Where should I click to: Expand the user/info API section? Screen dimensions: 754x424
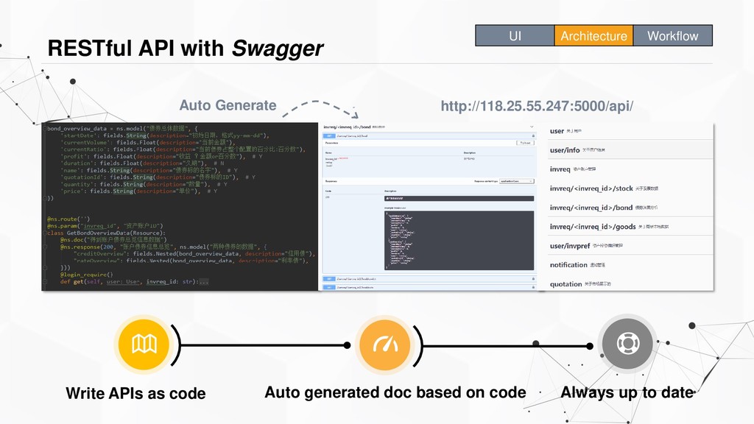click(630, 150)
